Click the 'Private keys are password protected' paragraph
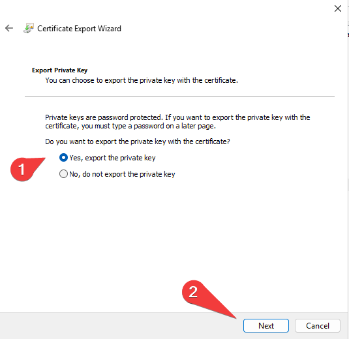This screenshot has width=349, height=339. pyautogui.click(x=177, y=121)
